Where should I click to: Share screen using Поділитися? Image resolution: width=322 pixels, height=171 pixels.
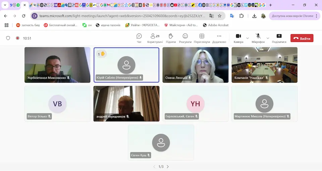point(279,38)
